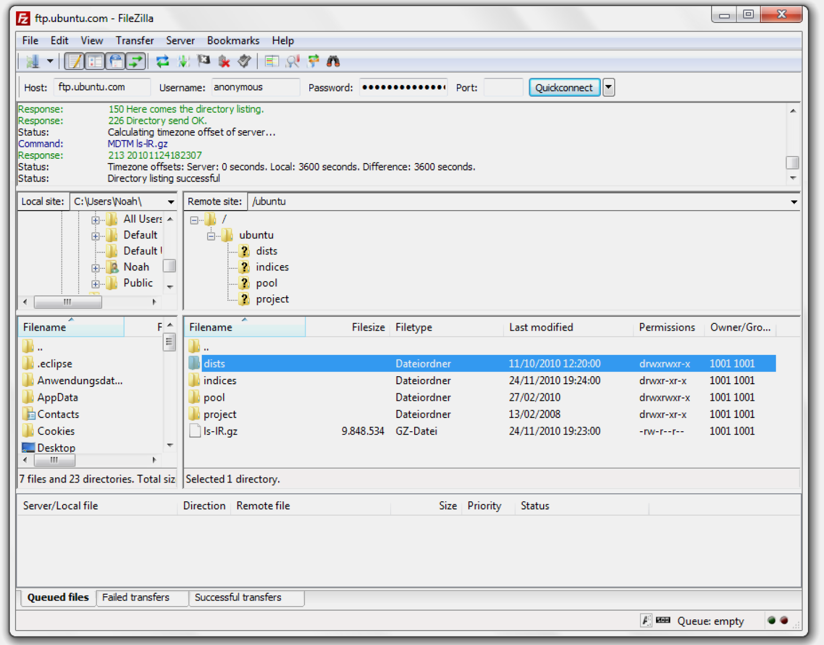Screen dimensions: 824x645
Task: Click the Reconnect to last server icon
Action: click(x=245, y=61)
